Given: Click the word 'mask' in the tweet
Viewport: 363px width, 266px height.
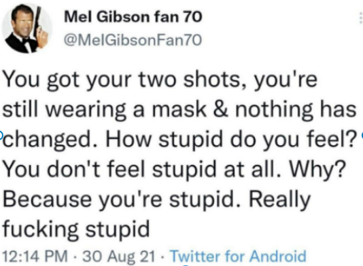Looking at the screenshot, I should 179,109.
